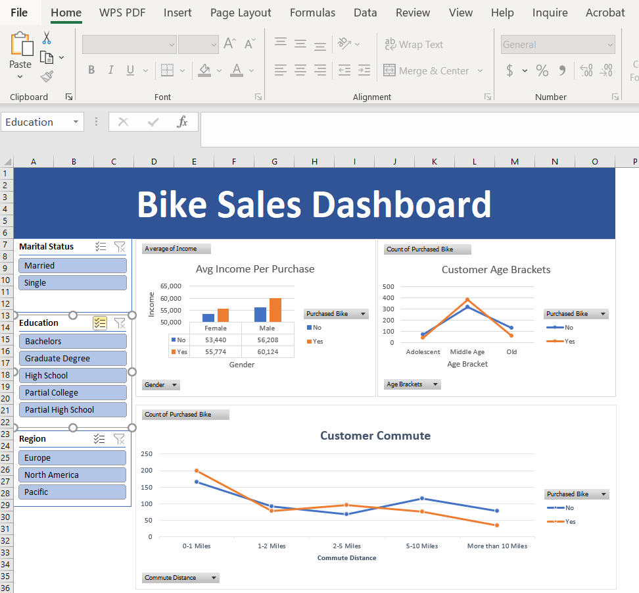Clear filter on Education slicer
This screenshot has height=593, width=639.
pos(120,323)
